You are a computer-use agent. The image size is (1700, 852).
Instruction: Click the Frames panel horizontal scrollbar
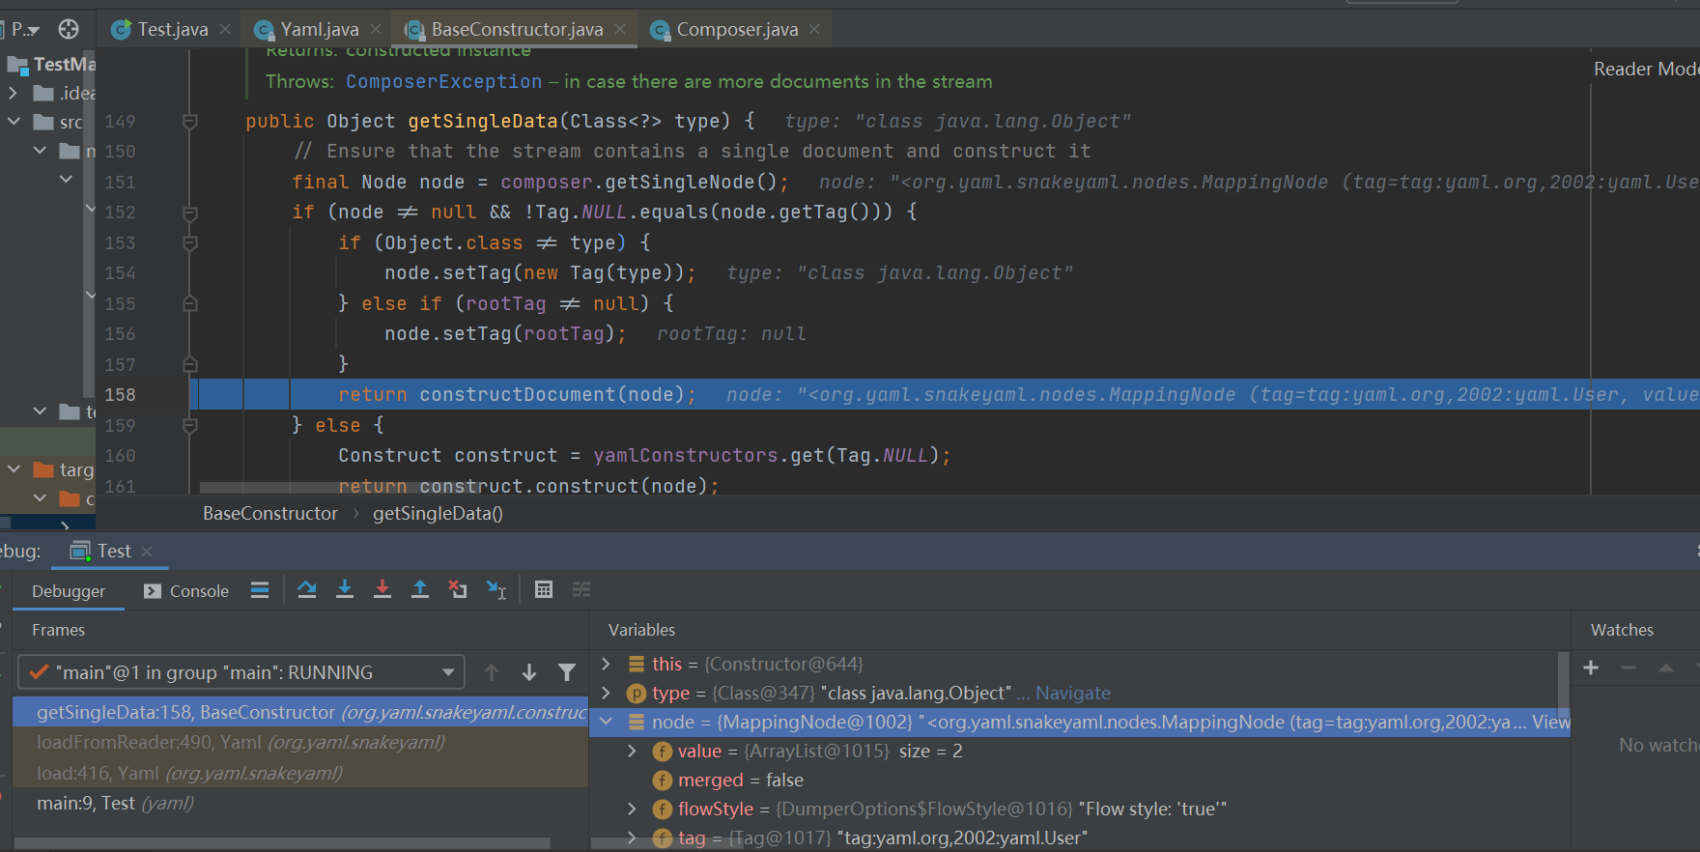(282, 843)
